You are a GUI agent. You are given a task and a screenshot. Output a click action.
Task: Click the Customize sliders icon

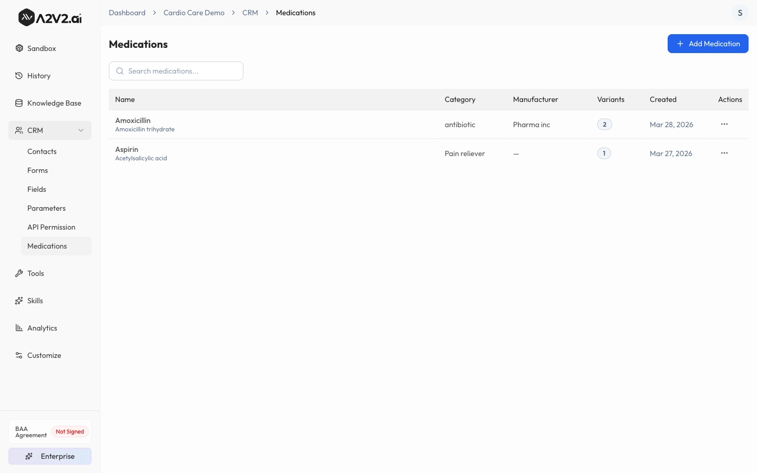pos(19,355)
